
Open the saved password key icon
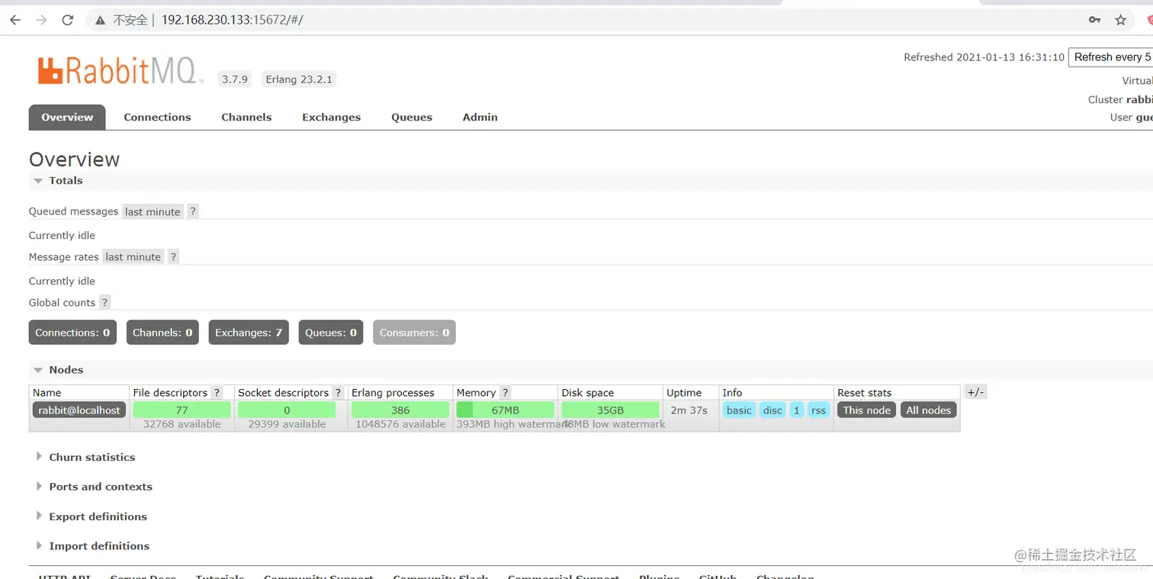tap(1094, 20)
